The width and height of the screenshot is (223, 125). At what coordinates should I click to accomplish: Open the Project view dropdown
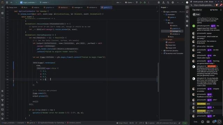pyautogui.click(x=164, y=7)
